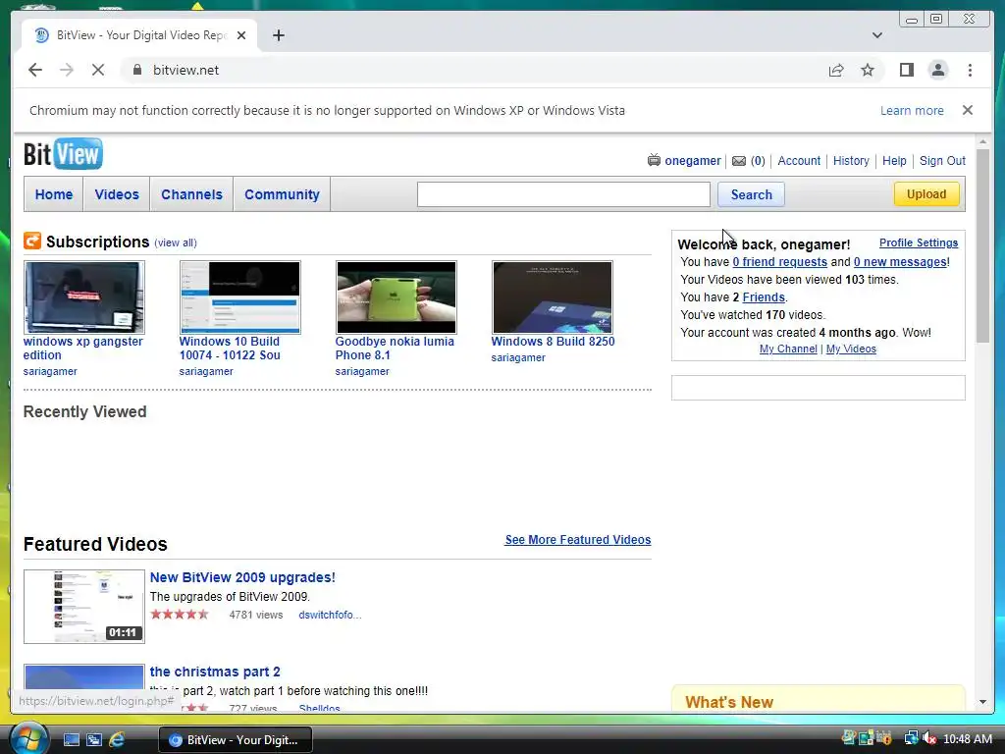Click the taskbar clock 10:48 AM
Image resolution: width=1005 pixels, height=754 pixels.
click(967, 739)
